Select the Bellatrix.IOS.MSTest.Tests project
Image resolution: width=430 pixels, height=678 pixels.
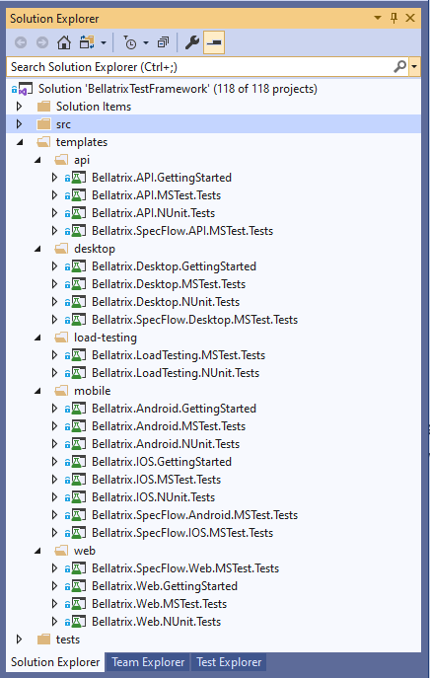coord(156,480)
